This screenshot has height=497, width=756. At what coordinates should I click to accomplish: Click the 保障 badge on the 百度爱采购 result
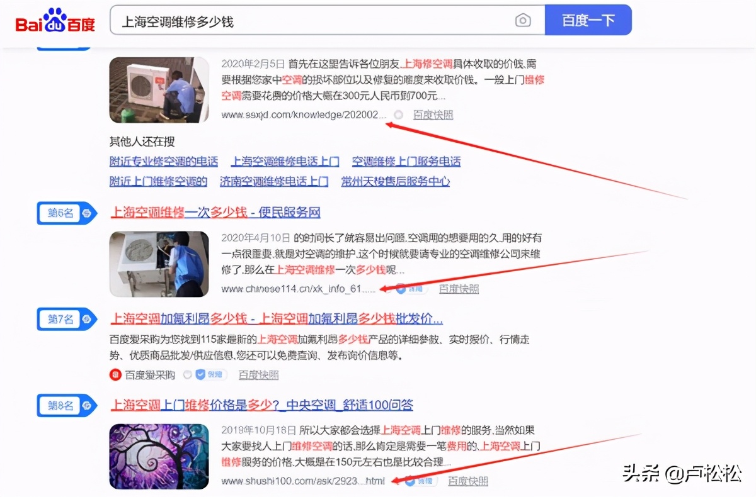[x=211, y=375]
